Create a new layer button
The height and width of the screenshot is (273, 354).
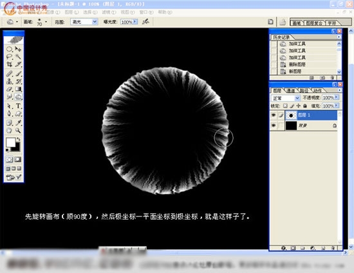[323, 248]
